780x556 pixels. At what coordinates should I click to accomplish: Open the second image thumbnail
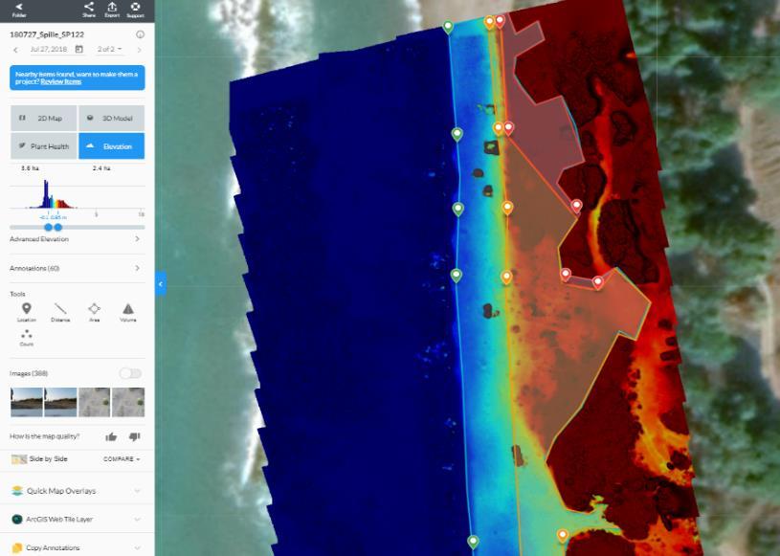[60, 402]
